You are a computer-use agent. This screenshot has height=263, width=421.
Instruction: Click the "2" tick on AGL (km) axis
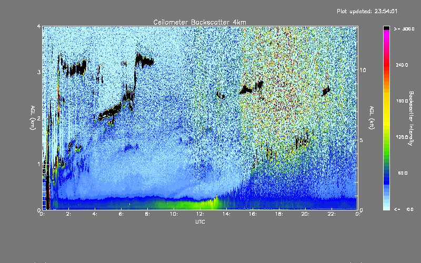pos(39,118)
